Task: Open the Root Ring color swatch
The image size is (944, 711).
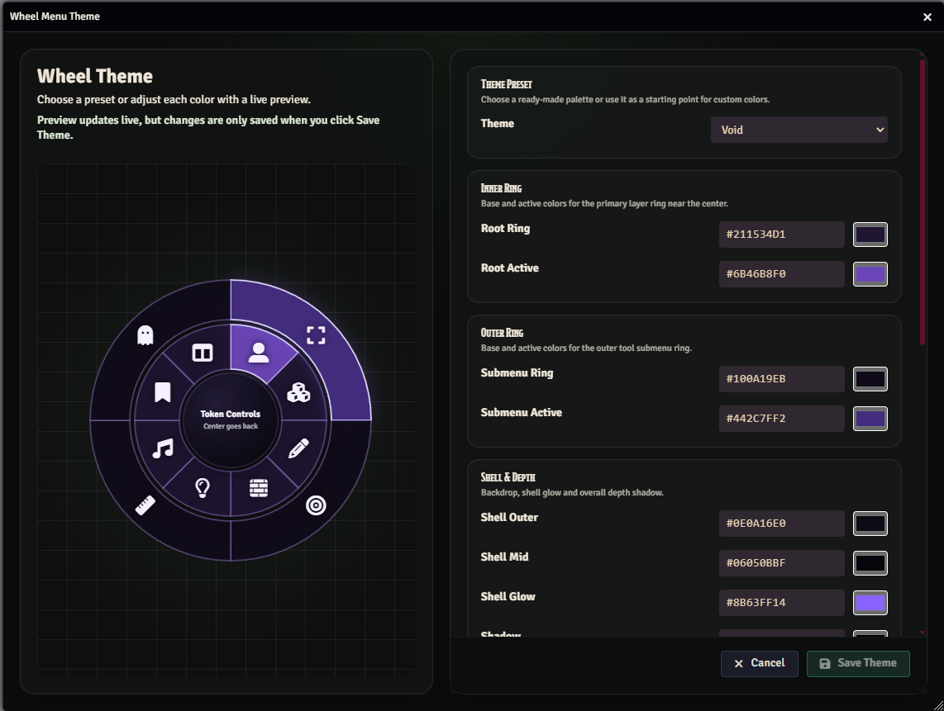Action: point(870,235)
